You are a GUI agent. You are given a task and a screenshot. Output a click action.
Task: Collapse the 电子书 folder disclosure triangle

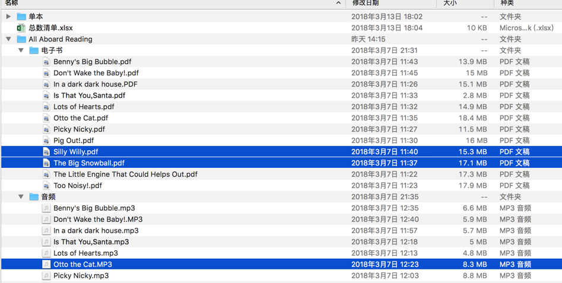coord(21,50)
